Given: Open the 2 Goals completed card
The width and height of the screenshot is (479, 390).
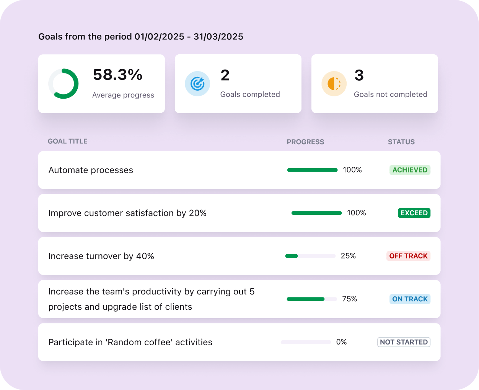Looking at the screenshot, I should click(238, 84).
